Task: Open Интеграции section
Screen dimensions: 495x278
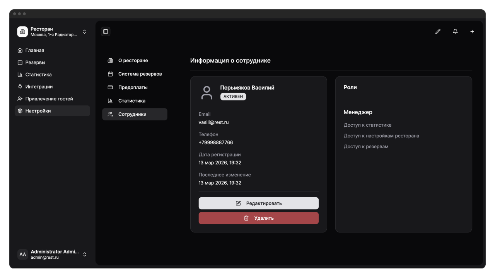Action: pyautogui.click(x=39, y=87)
